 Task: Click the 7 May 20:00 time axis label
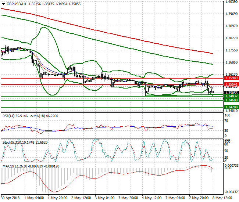(x=199, y=198)
